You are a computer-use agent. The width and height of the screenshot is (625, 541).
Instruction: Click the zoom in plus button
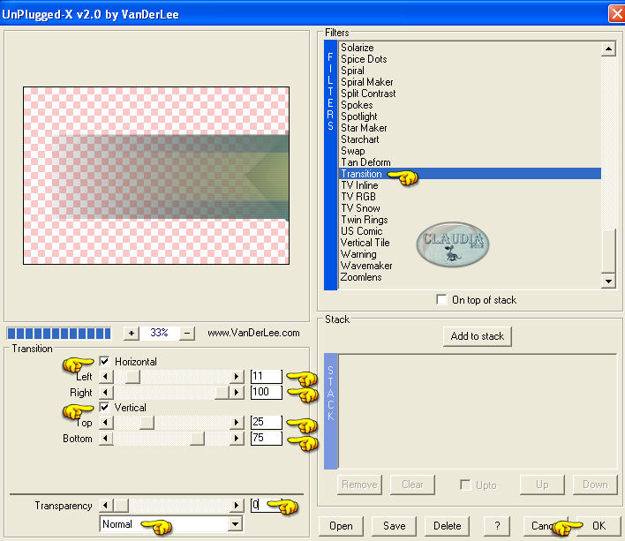click(132, 333)
